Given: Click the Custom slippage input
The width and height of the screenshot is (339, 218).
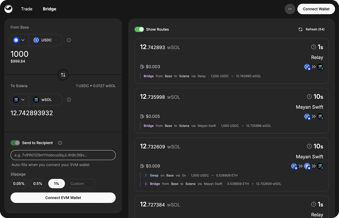Looking at the screenshot, I should point(82,184).
